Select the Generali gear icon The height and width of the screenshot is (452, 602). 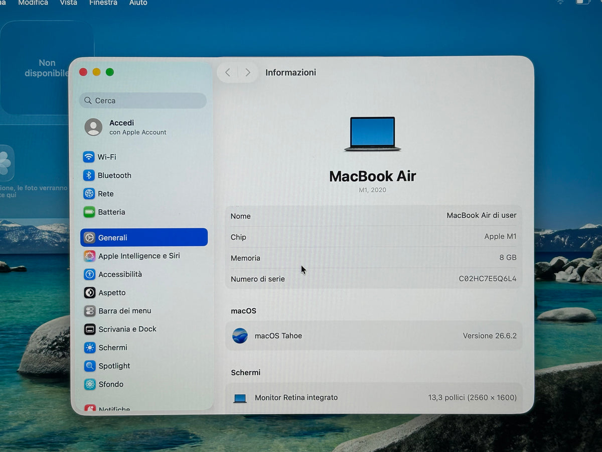pyautogui.click(x=89, y=238)
